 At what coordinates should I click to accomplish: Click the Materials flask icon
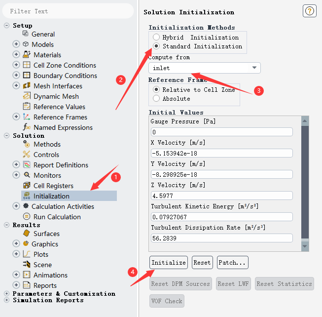(27, 55)
